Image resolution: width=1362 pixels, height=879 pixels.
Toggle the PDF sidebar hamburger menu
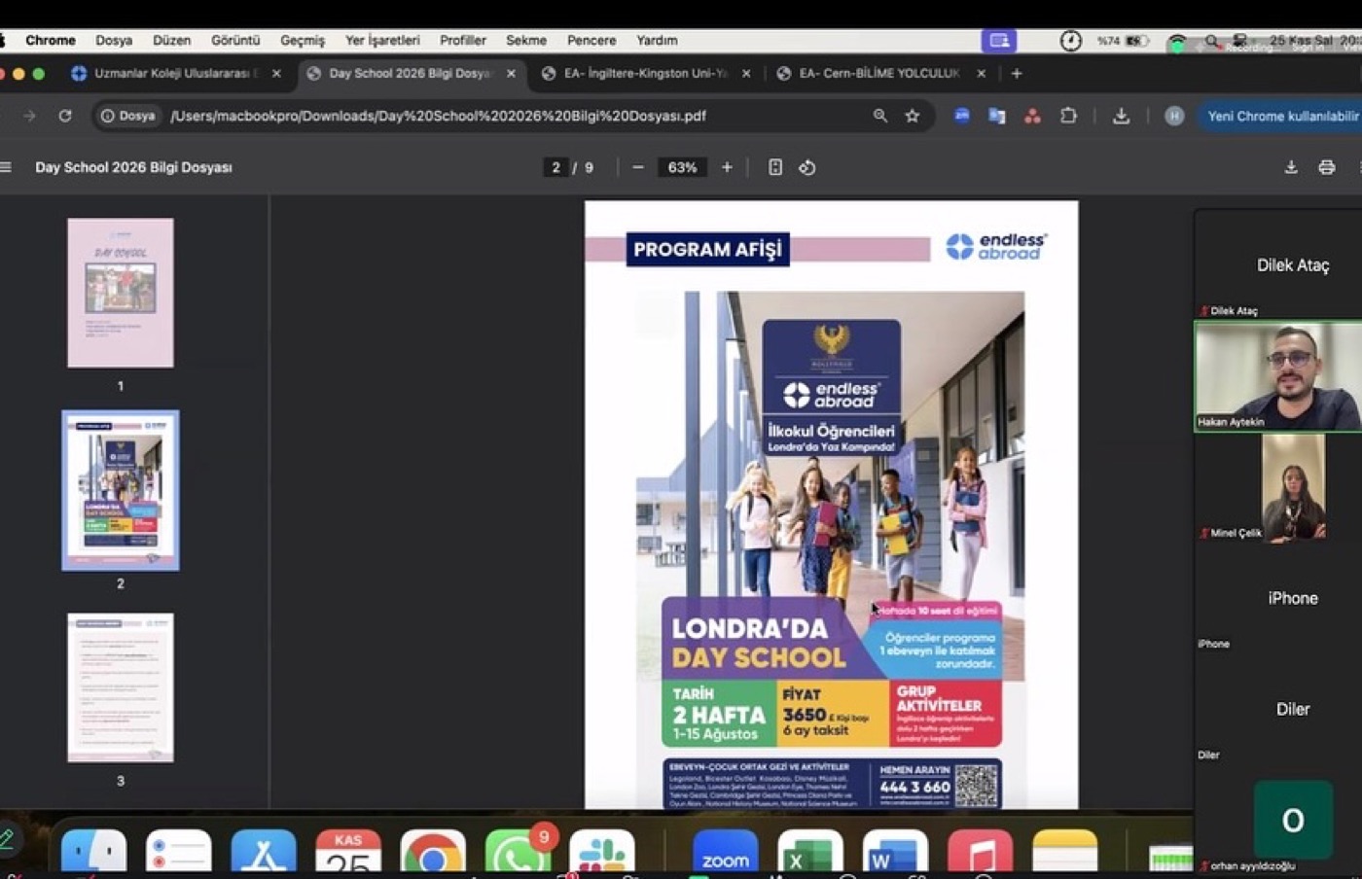6,167
